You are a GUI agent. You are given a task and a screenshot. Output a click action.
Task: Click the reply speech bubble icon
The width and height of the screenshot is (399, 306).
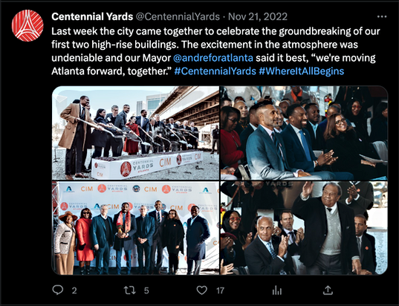coord(58,290)
